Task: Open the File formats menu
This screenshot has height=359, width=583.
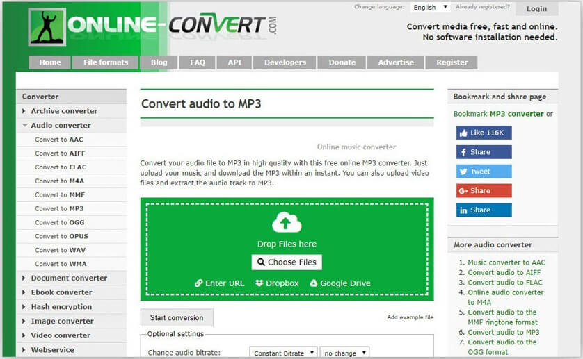Action: (106, 62)
